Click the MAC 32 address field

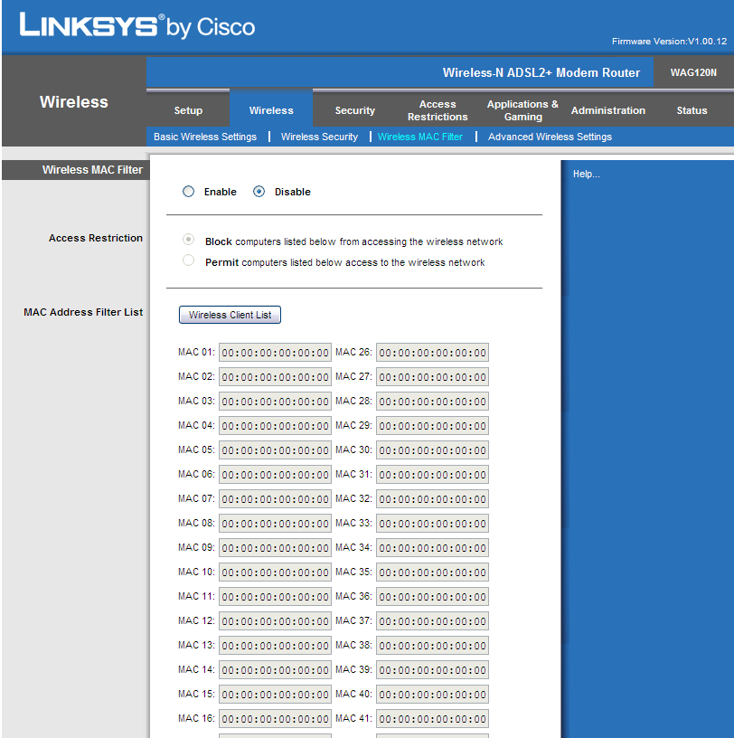(x=432, y=499)
